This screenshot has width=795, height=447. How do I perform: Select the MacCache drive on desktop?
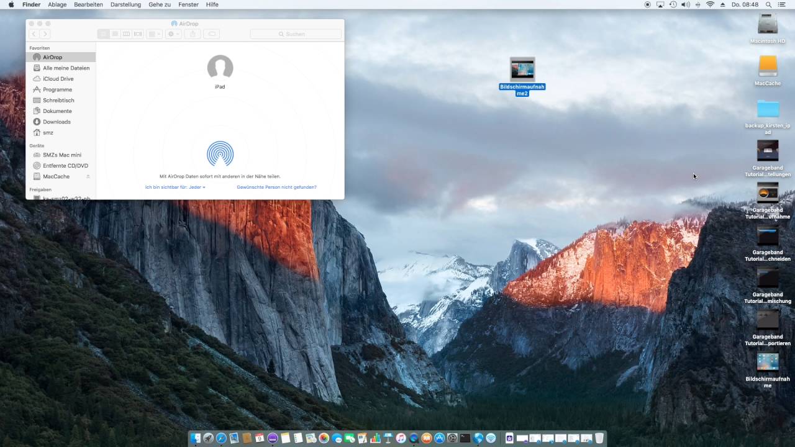(768, 70)
